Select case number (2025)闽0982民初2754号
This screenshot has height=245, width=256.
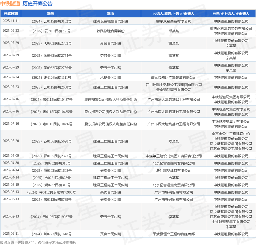pos(51,55)
